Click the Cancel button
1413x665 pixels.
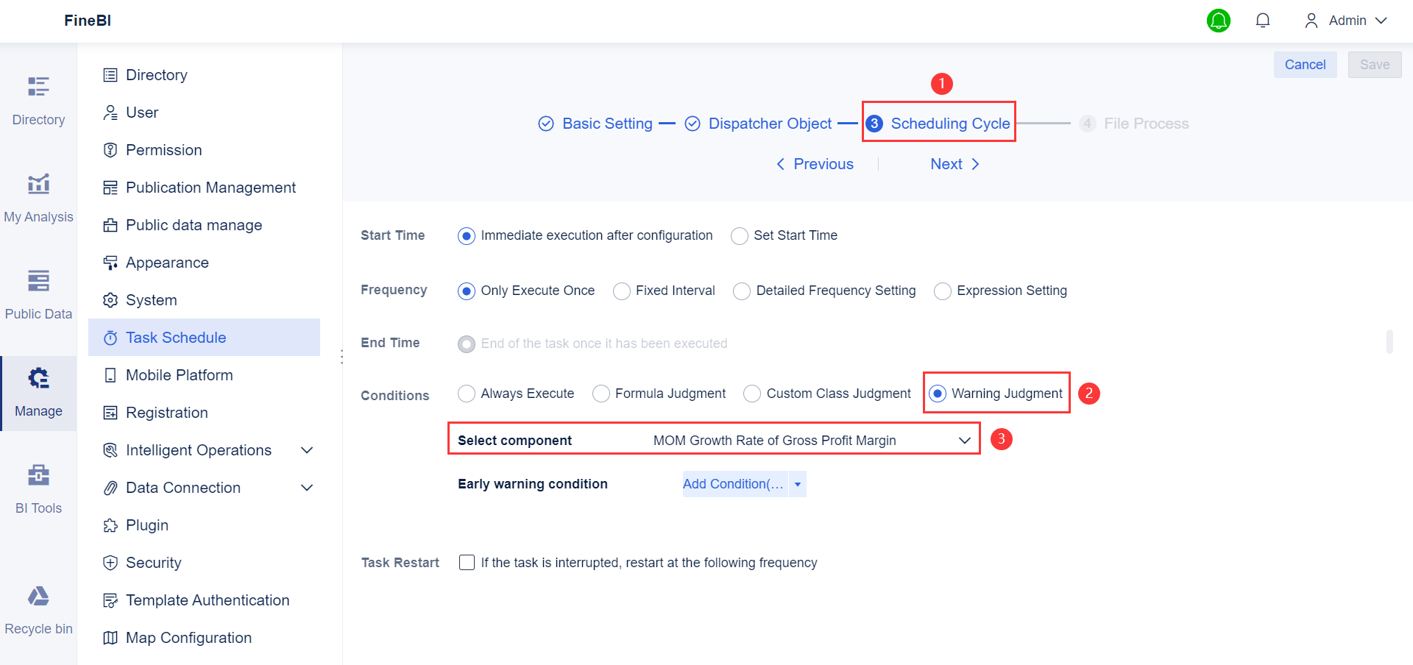(1305, 65)
